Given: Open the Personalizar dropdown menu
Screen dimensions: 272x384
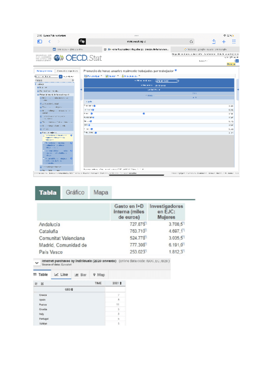Looking at the screenshot, I should click(x=94, y=76).
